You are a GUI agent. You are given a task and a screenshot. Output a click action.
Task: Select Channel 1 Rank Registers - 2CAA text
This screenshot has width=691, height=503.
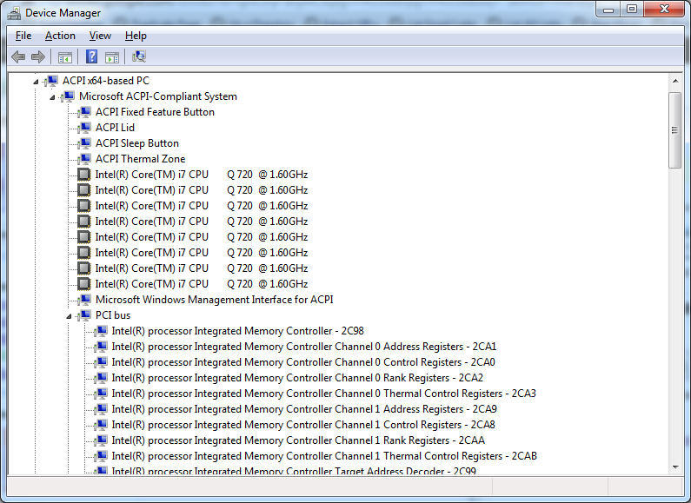pyautogui.click(x=298, y=440)
